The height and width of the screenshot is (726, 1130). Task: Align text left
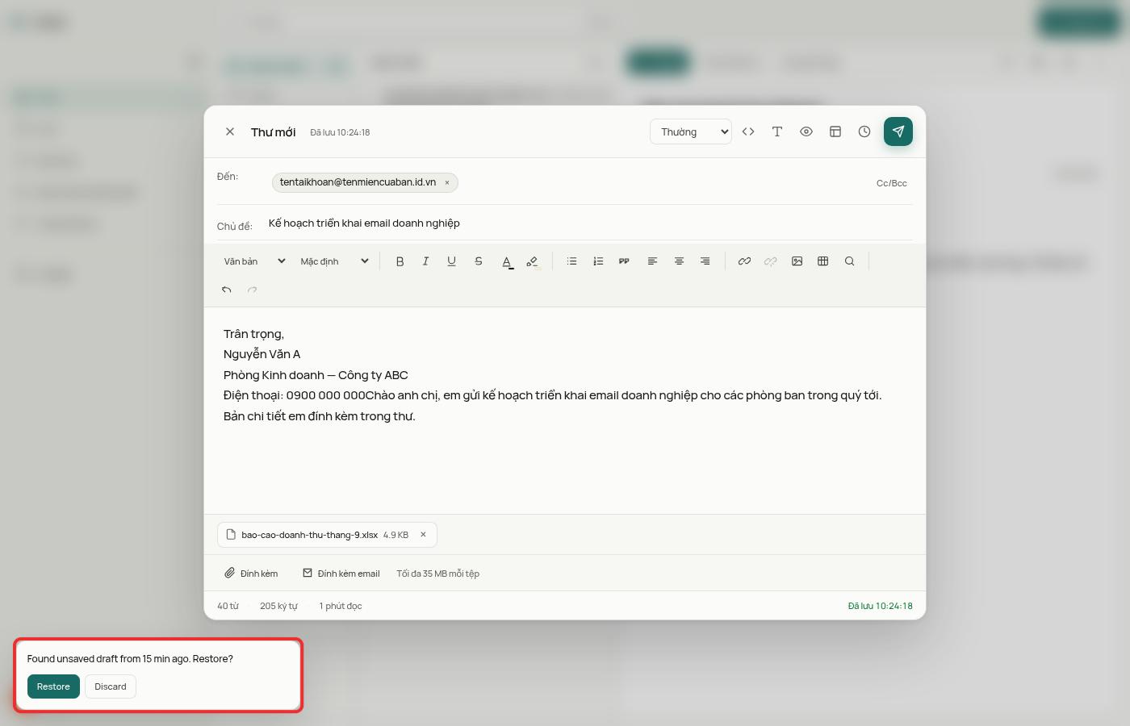coord(652,261)
